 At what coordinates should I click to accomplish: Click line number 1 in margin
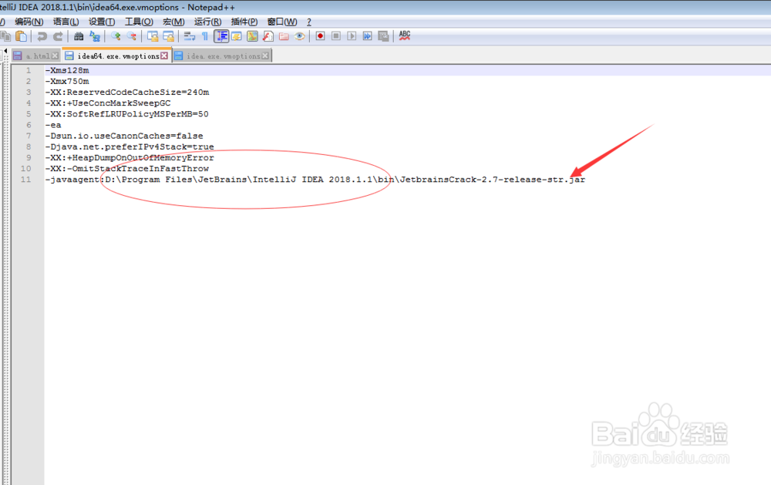pyautogui.click(x=29, y=70)
